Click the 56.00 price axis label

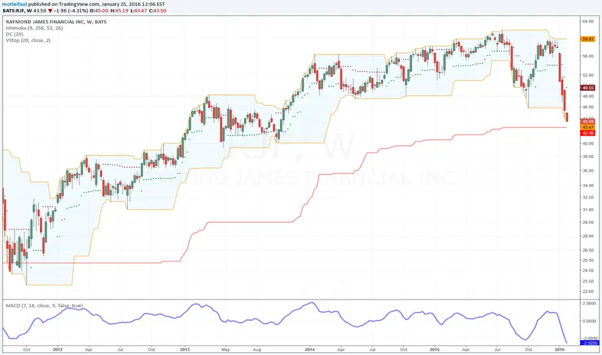(588, 56)
